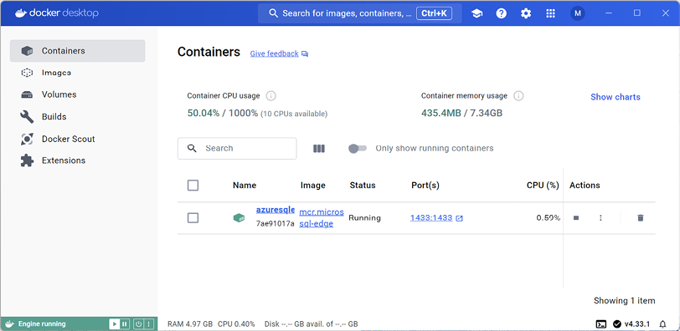Open the terminal icon in the bottom bar
Viewport: 680px width, 331px height.
pos(601,324)
